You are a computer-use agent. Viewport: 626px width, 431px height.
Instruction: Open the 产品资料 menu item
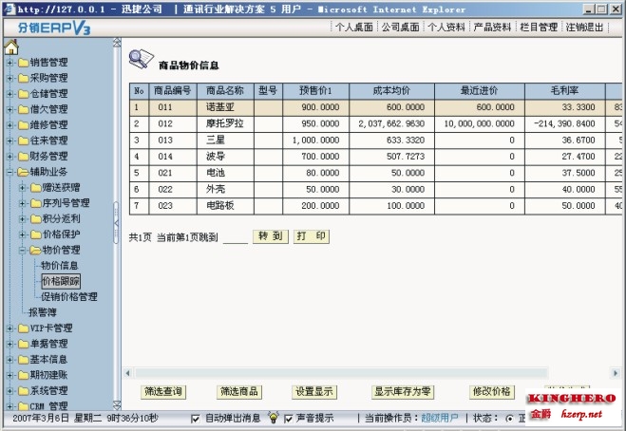click(x=492, y=28)
